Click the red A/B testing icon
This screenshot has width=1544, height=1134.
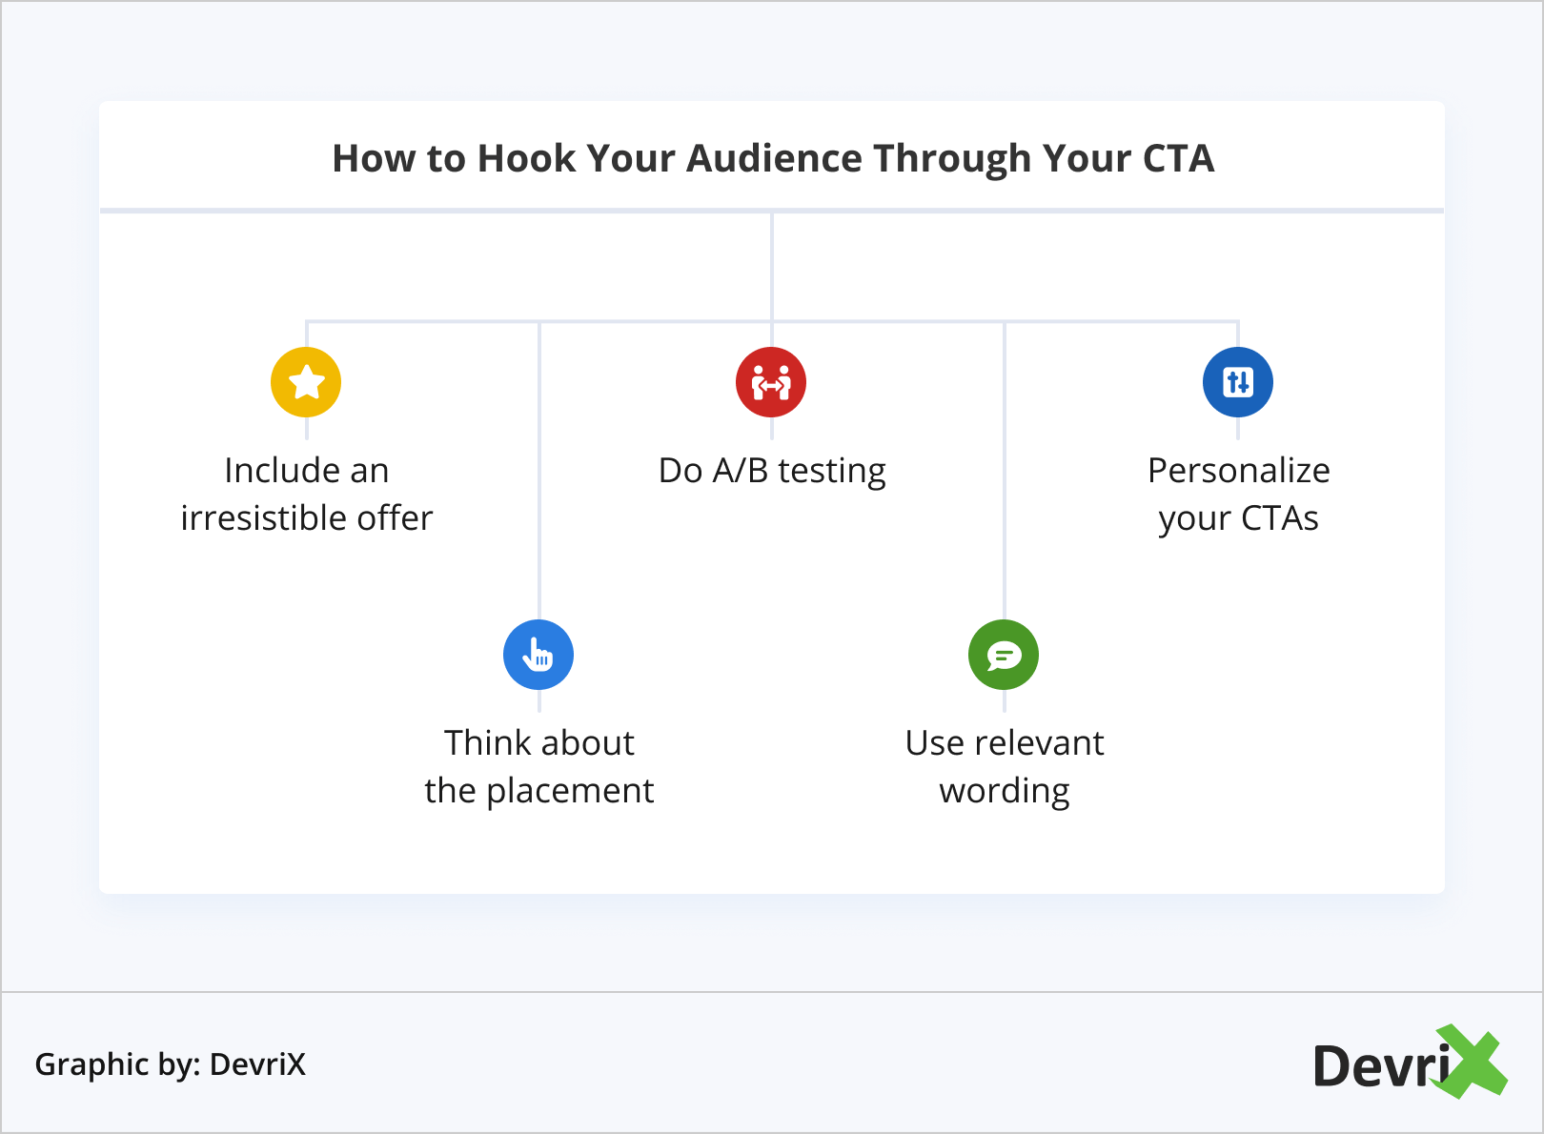[x=771, y=382]
